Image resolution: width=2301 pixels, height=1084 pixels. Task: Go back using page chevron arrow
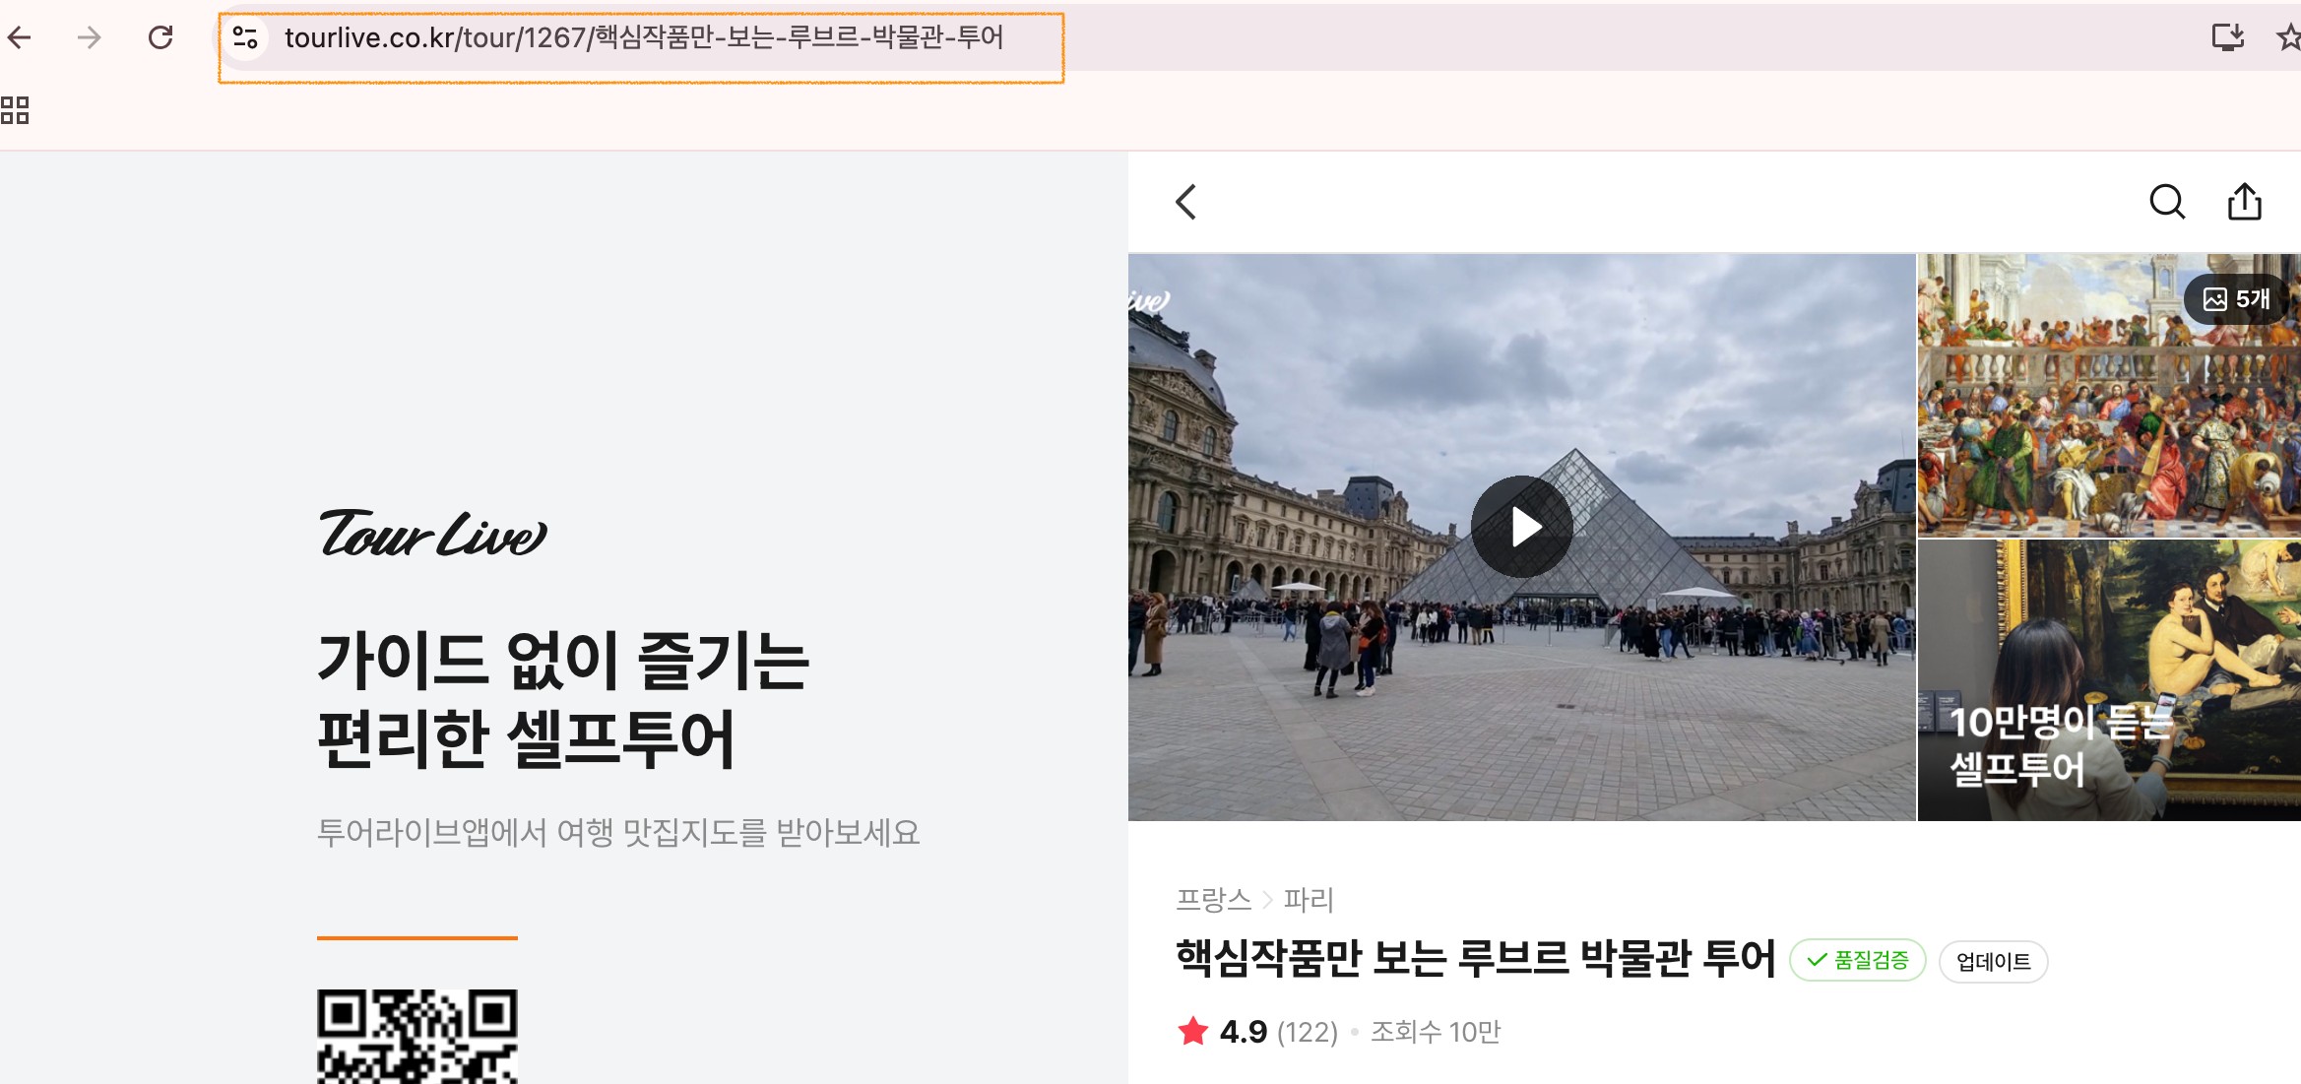[x=1185, y=202]
